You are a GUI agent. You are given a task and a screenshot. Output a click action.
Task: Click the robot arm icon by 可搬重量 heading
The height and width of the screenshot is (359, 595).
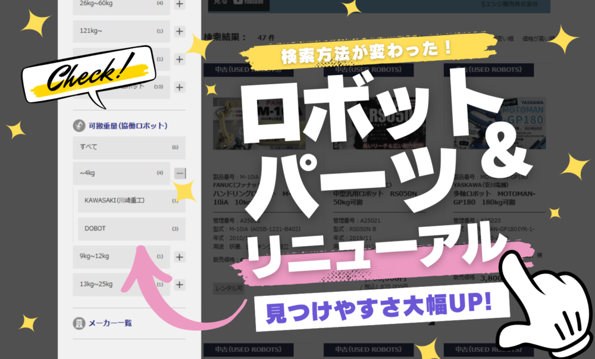(x=79, y=126)
